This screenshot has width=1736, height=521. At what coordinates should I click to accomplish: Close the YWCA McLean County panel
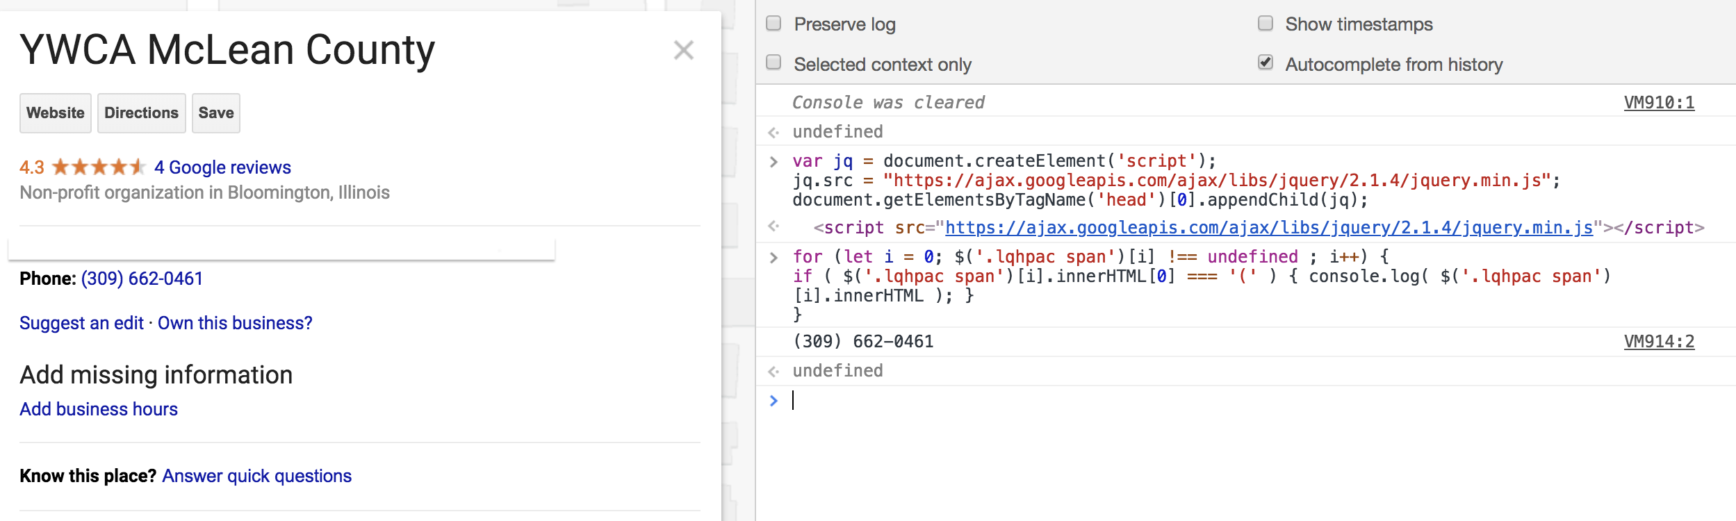[x=684, y=50]
